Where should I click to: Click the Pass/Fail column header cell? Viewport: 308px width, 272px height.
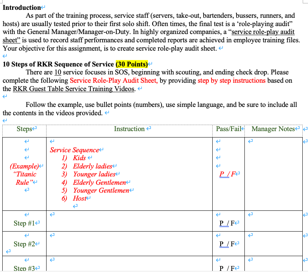point(227,129)
